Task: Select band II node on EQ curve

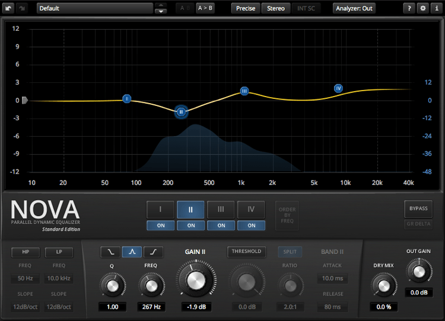Action: [181, 112]
